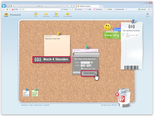The width and height of the screenshot is (154, 116).
Task: Open the minute dropdown showing 30
Action: click(90, 65)
